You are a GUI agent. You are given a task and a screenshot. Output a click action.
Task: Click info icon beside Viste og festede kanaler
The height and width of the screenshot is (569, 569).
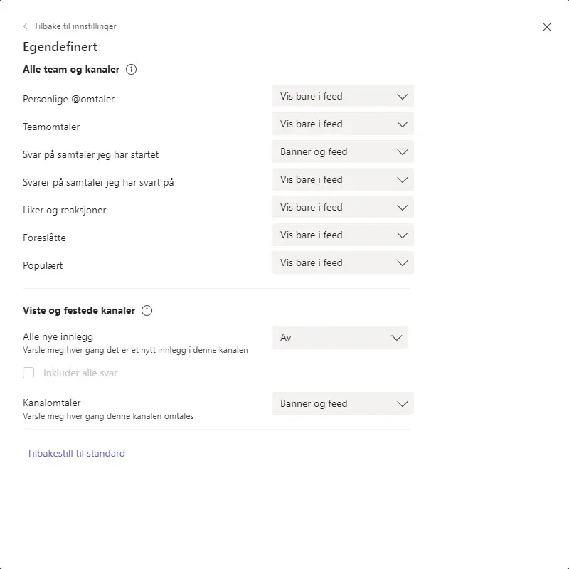coord(147,311)
